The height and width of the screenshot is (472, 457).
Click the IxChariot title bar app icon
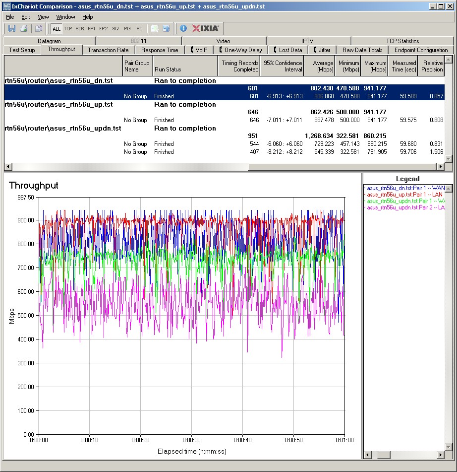coord(6,6)
